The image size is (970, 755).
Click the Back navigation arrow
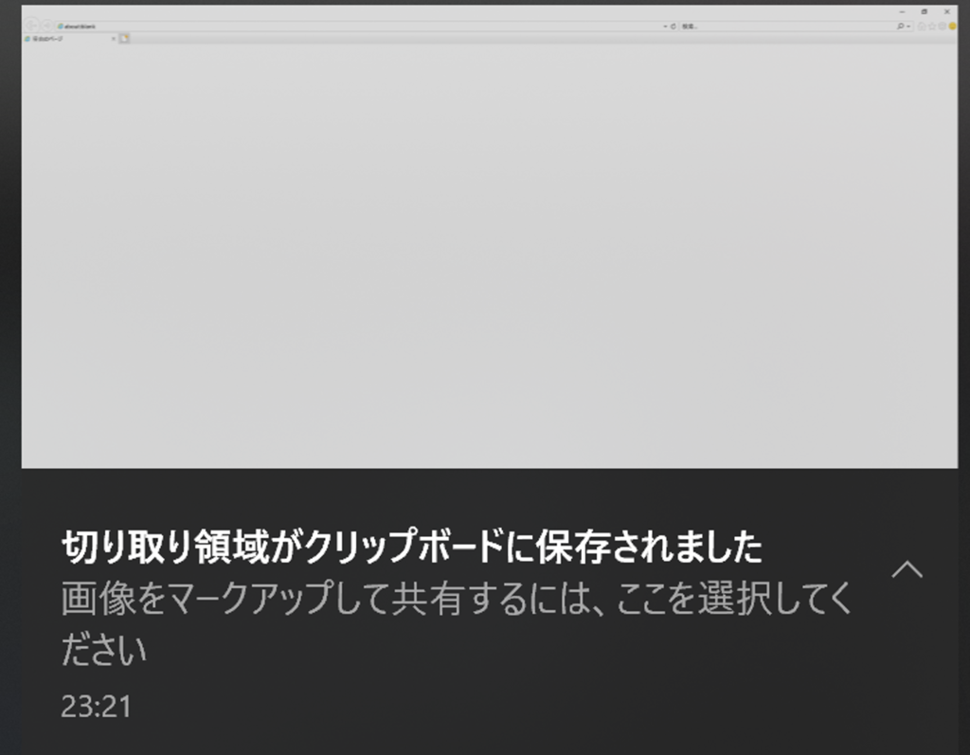31,26
